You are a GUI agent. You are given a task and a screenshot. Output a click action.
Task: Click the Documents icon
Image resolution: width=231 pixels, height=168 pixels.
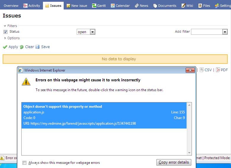[155, 6]
